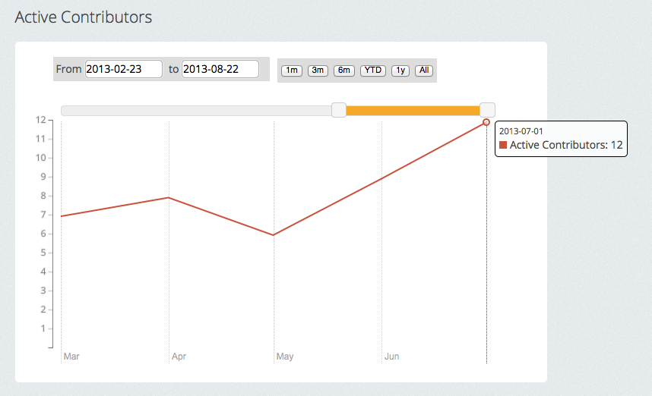Click the red legend square in tooltip
Screen dimensions: 652x396
pyautogui.click(x=503, y=145)
